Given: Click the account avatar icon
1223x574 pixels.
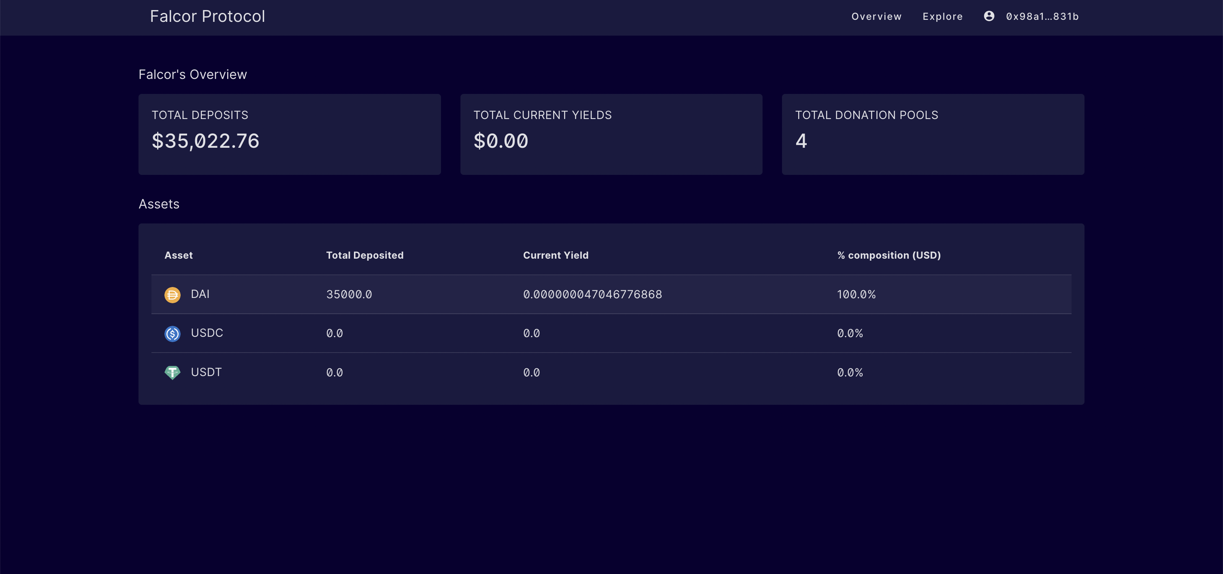Looking at the screenshot, I should point(989,16).
